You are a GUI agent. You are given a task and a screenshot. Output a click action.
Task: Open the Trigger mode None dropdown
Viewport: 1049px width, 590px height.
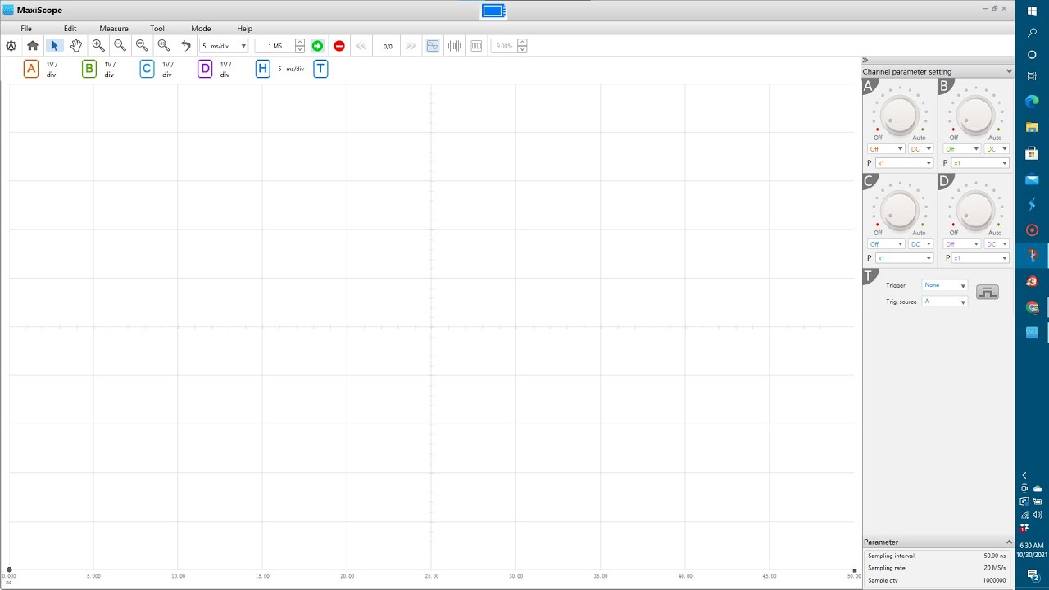945,285
